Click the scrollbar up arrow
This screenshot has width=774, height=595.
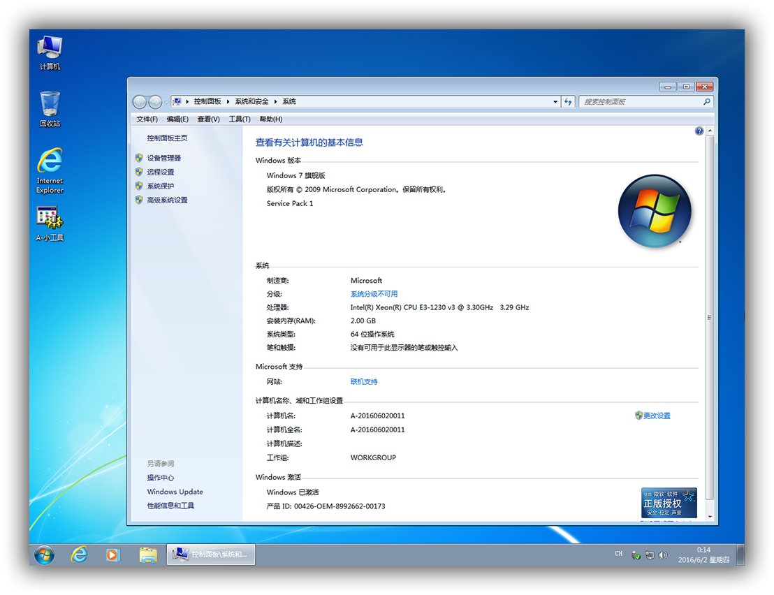point(710,131)
